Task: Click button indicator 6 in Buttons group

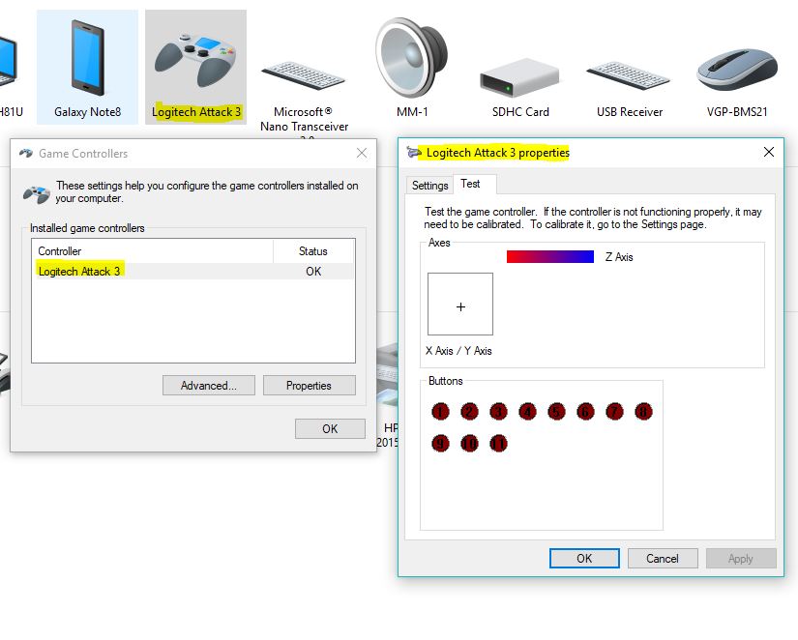Action: click(585, 411)
